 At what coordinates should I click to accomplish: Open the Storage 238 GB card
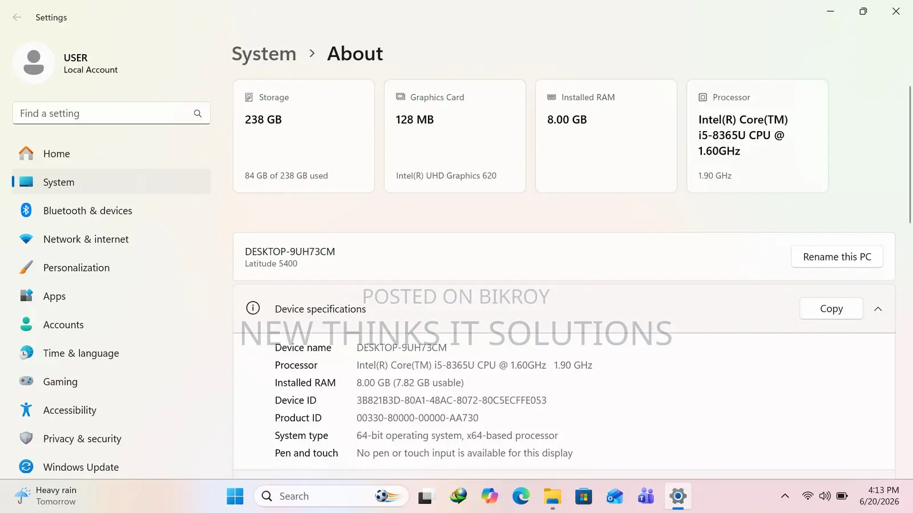click(304, 136)
